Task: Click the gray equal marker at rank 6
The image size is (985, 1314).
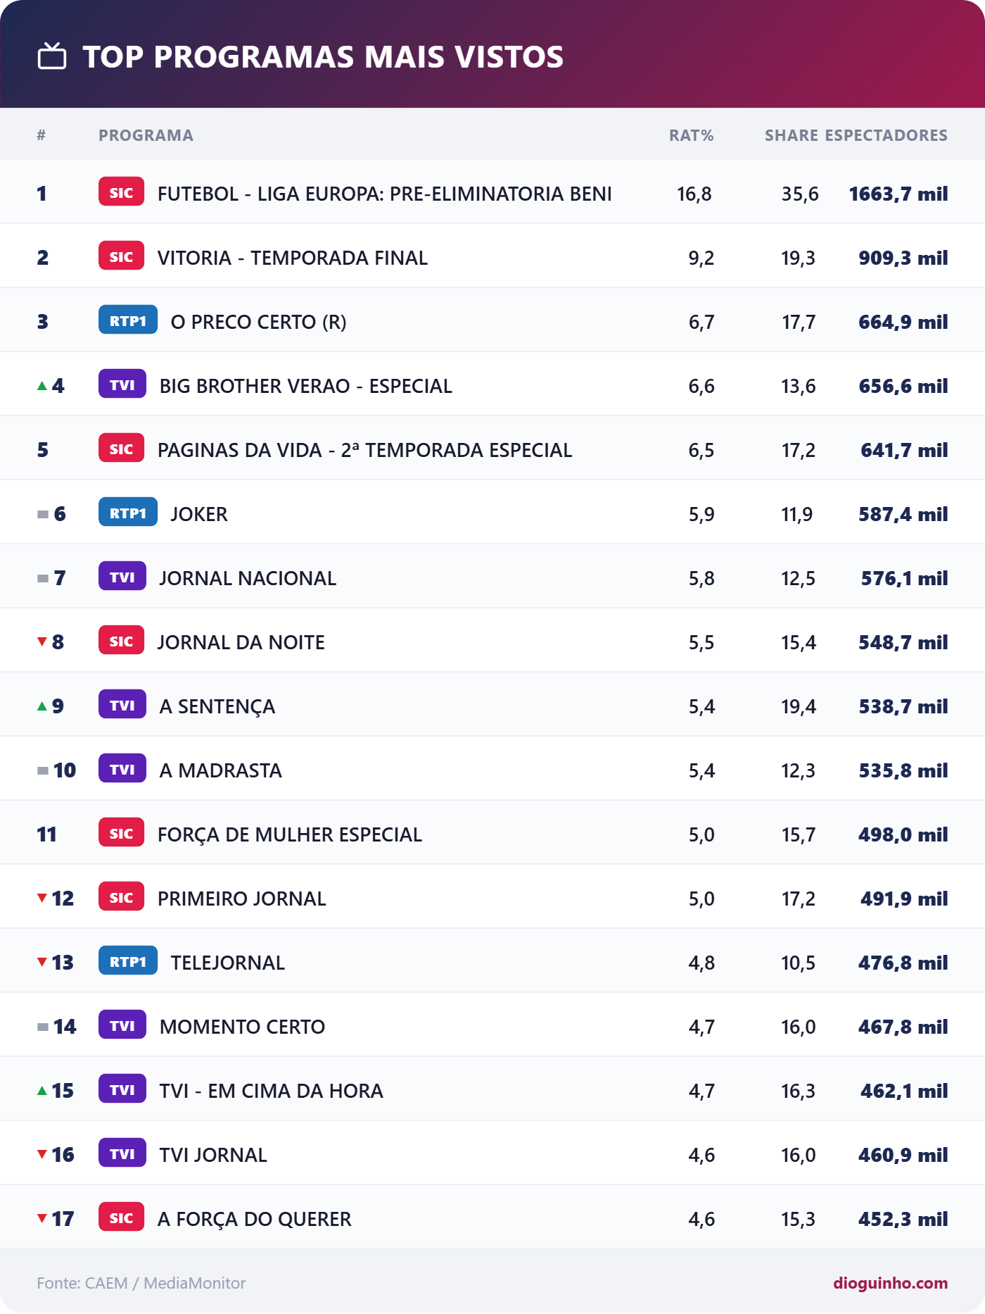Action: coord(43,514)
